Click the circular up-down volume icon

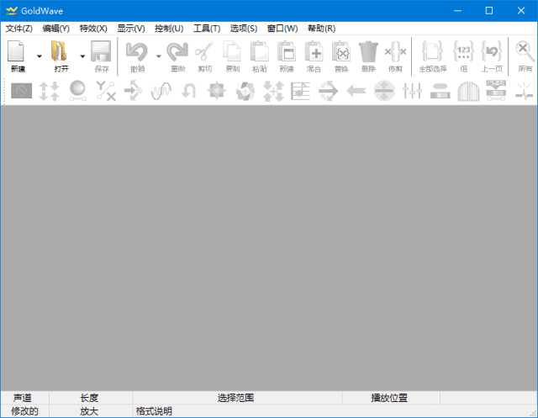384,91
